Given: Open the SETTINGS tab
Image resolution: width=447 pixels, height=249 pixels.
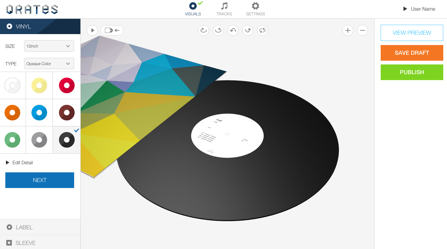Looking at the screenshot, I should pos(256,9).
